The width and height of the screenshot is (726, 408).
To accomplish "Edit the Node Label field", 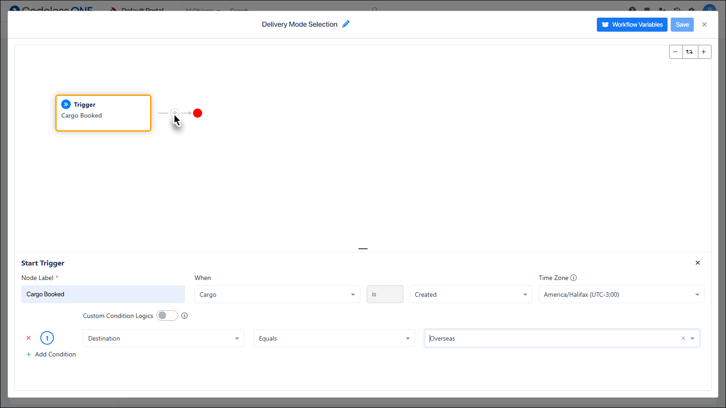I will (x=103, y=294).
